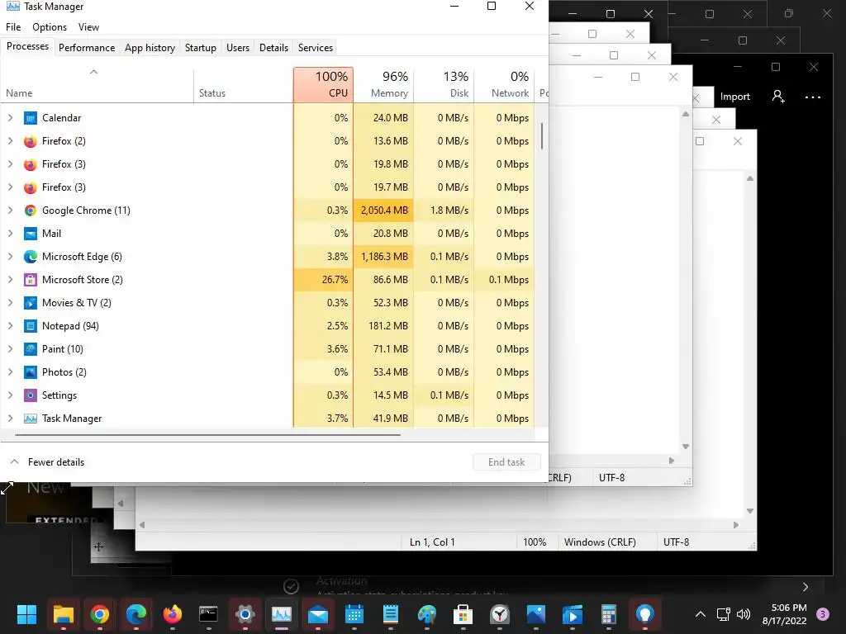This screenshot has width=846, height=634.
Task: Click the 5:06 PM clock in the tray
Action: (x=789, y=608)
